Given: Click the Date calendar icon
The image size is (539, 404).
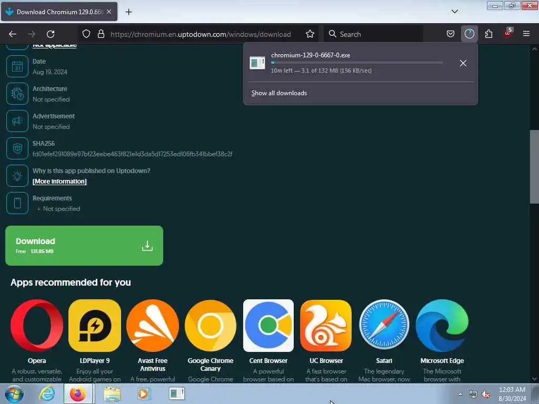Looking at the screenshot, I should pyautogui.click(x=17, y=66).
